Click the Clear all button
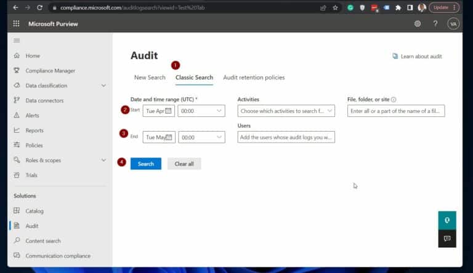Screen dimensions: 473x273 pos(184,164)
